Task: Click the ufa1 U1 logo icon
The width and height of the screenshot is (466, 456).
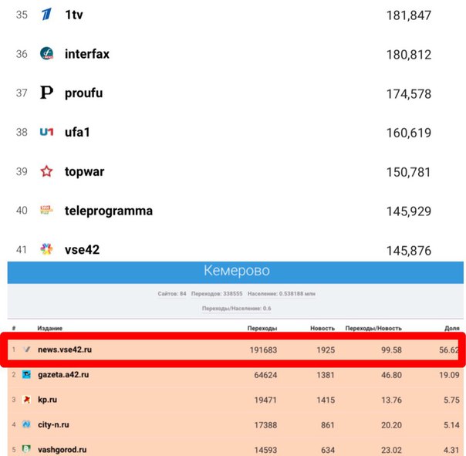Action: pos(46,132)
